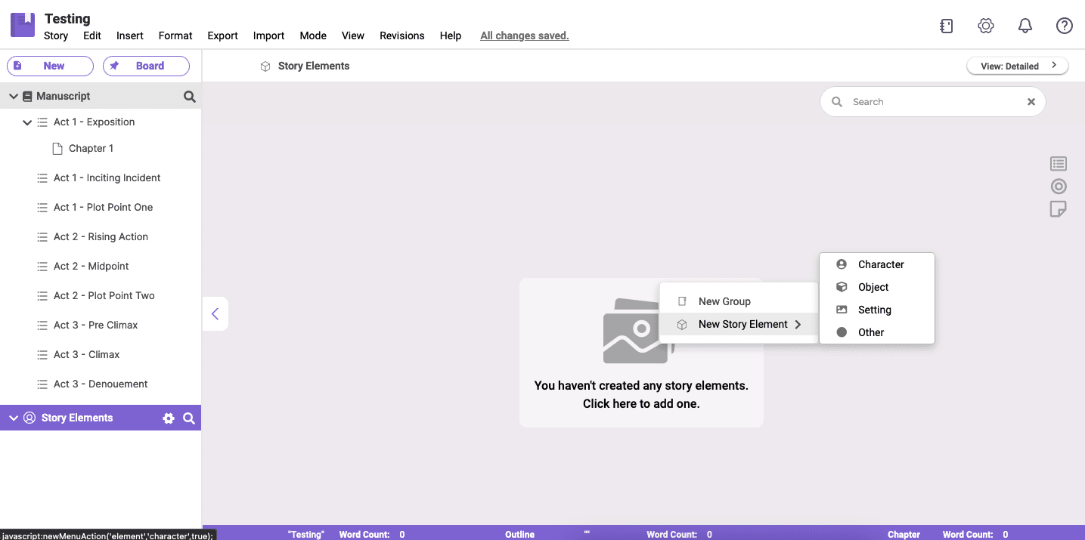Select Other in the submenu
Screen dimensions: 1085x540
click(x=877, y=332)
